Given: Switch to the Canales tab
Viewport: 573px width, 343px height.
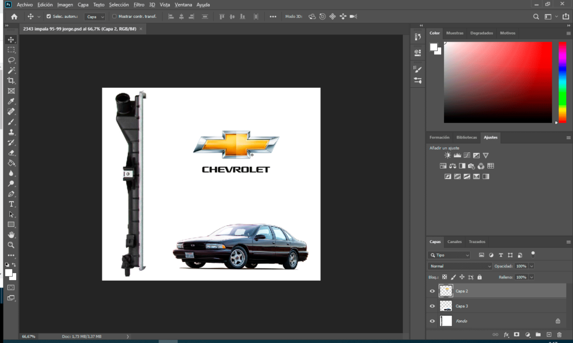Looking at the screenshot, I should coord(455,241).
